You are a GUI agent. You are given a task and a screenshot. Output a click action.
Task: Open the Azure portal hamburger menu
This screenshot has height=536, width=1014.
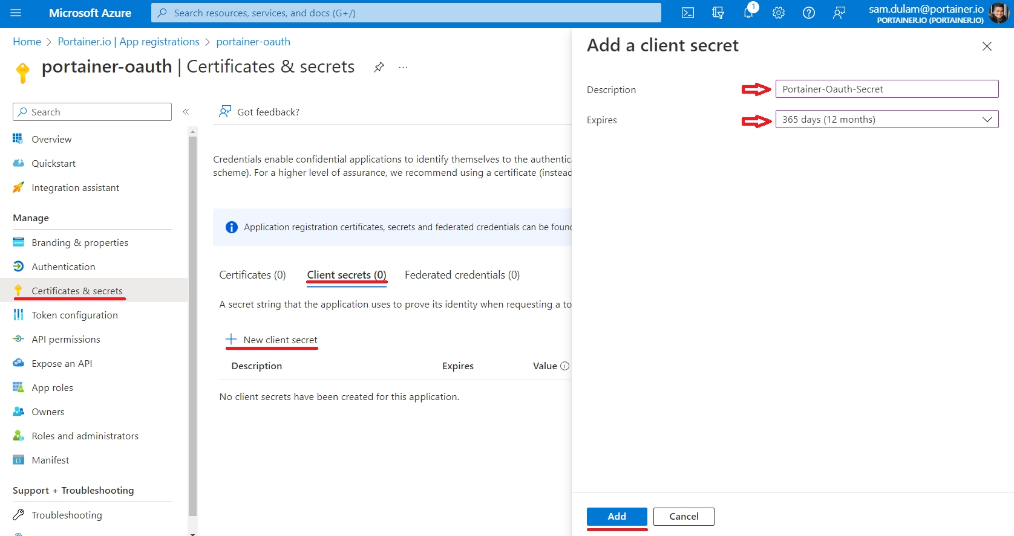(16, 13)
